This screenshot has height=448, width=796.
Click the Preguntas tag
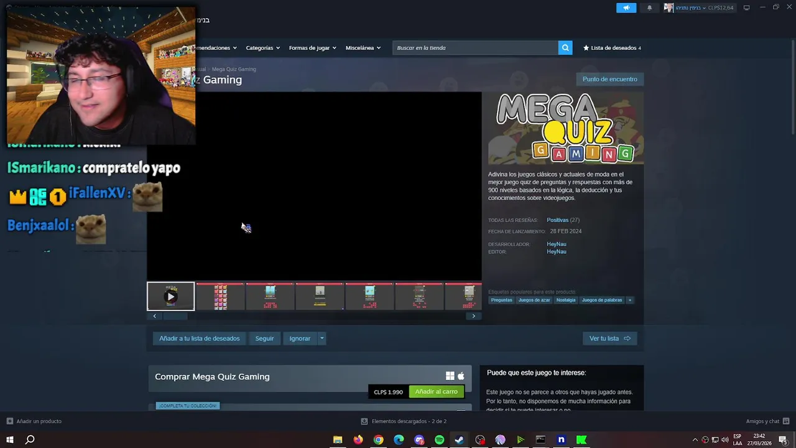click(x=501, y=300)
